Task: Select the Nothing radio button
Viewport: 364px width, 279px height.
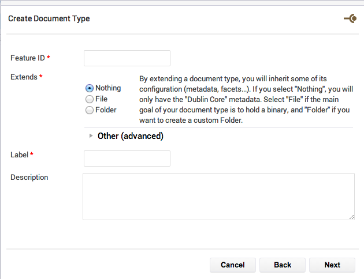Action: point(90,88)
